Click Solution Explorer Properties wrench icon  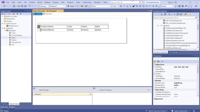pos(185,14)
